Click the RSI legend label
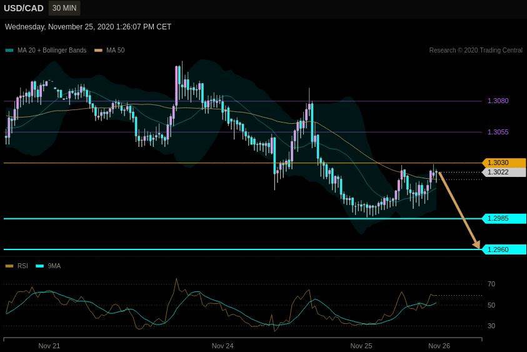Screen dimensions: 527x352 point(23,266)
